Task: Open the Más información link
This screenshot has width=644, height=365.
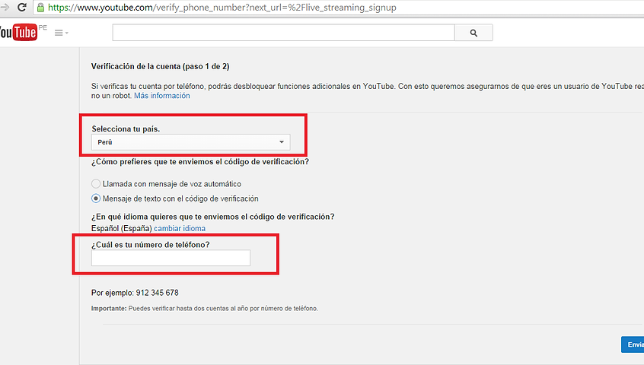Action: 162,96
